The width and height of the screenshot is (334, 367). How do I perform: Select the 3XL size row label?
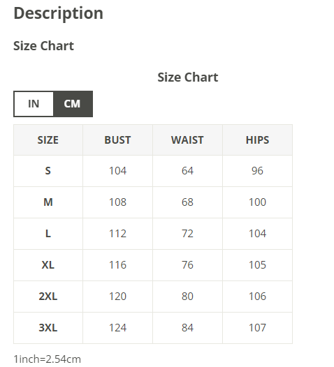pyautogui.click(x=48, y=328)
